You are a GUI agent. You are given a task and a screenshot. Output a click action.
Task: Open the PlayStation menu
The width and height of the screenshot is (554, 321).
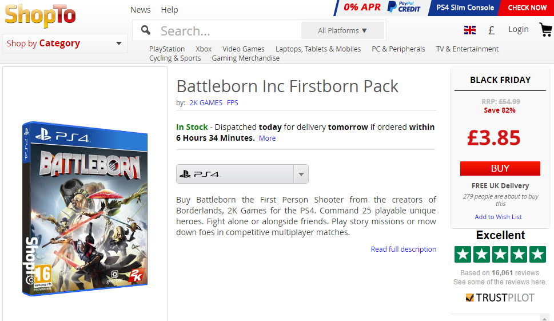coord(167,49)
